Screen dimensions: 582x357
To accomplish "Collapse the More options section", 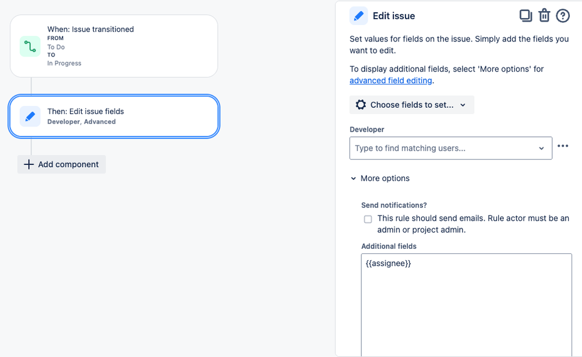I will tap(380, 178).
